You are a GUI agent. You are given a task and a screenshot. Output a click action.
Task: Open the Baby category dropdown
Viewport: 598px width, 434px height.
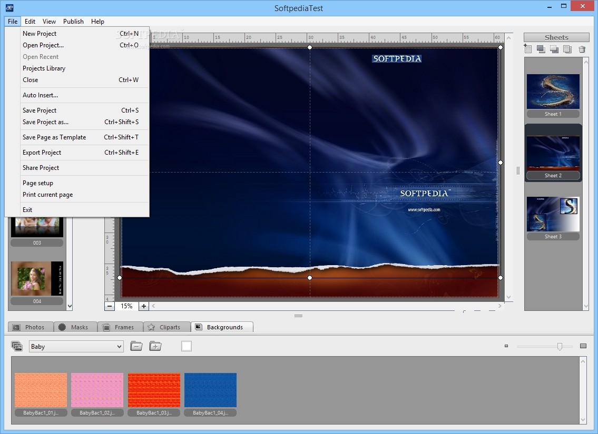point(76,347)
